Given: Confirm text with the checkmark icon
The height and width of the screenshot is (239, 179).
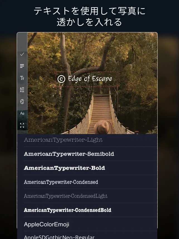Looking at the screenshot, I should (x=22, y=54).
